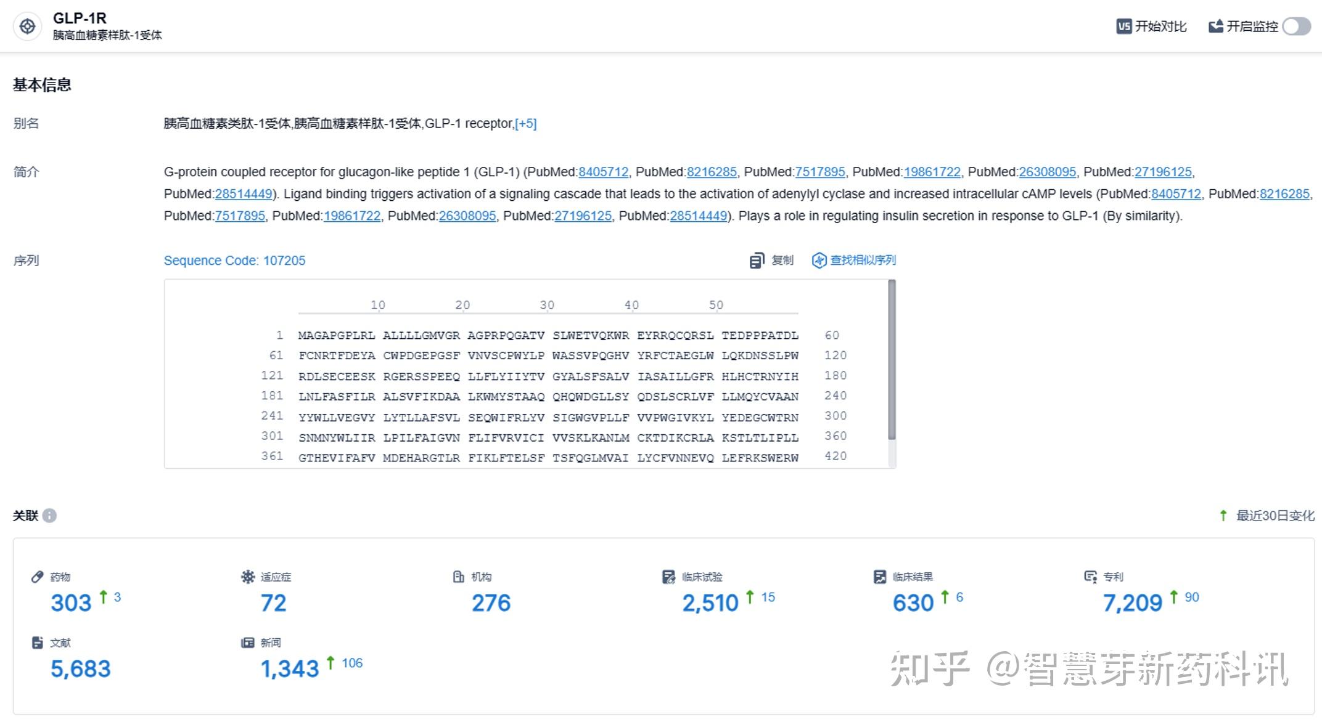This screenshot has width=1322, height=722.
Task: Open the 临床试验 clinical trials icon
Action: 670,577
